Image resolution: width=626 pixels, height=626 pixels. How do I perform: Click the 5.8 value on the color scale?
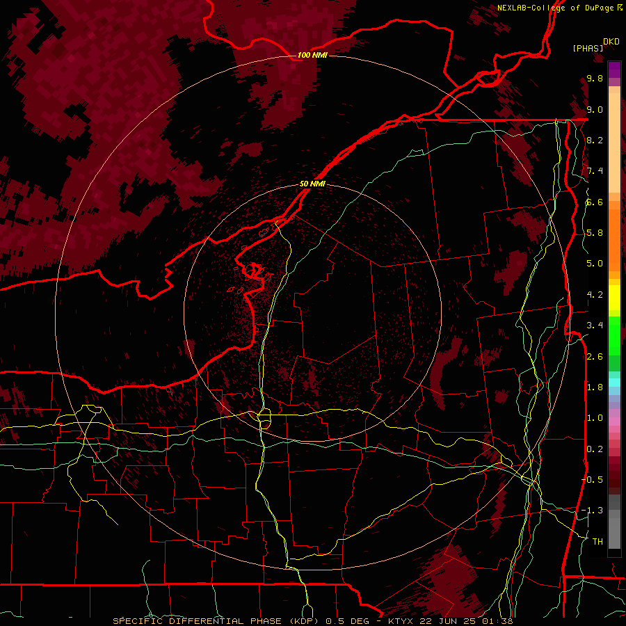click(x=595, y=233)
